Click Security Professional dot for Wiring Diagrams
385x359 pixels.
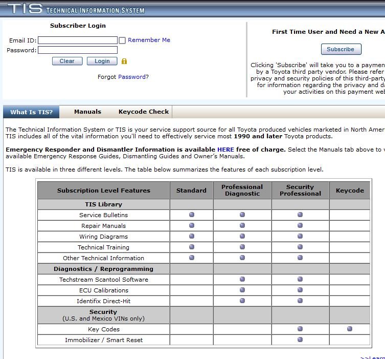point(300,236)
